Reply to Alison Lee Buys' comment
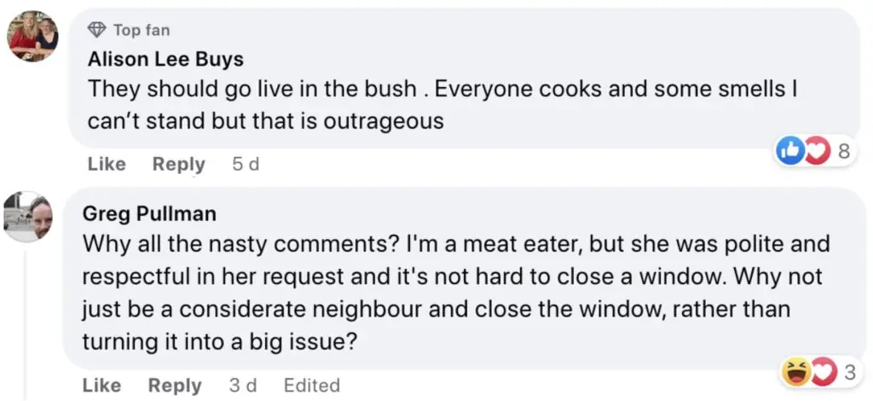Image resolution: width=873 pixels, height=401 pixels. (178, 164)
